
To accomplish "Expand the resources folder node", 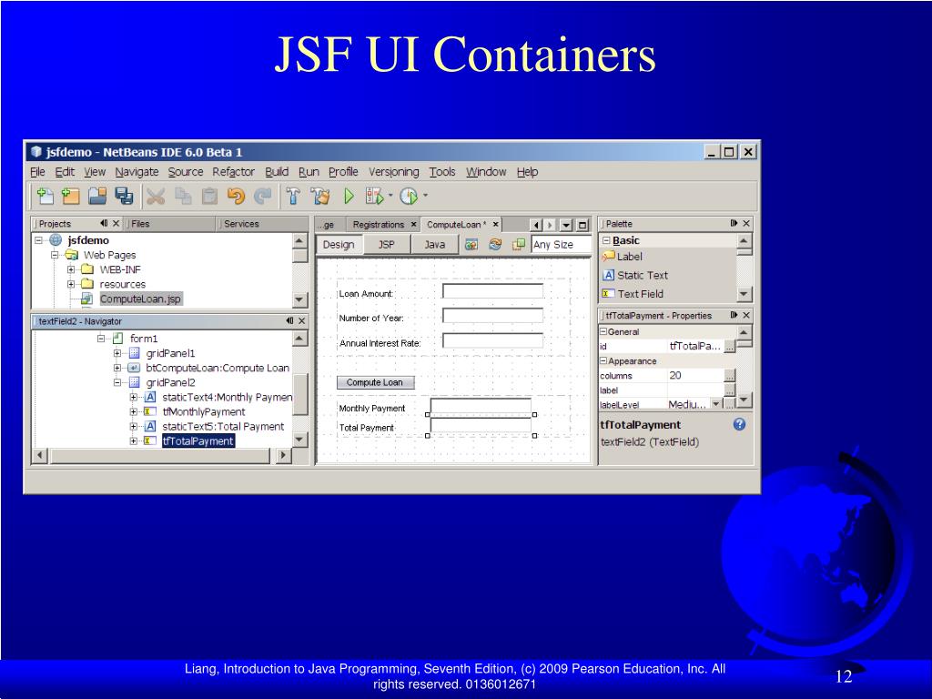I will [x=71, y=284].
